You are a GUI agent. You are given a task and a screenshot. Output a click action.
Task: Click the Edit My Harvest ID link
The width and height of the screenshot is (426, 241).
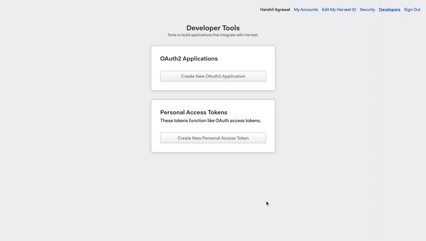coord(338,9)
